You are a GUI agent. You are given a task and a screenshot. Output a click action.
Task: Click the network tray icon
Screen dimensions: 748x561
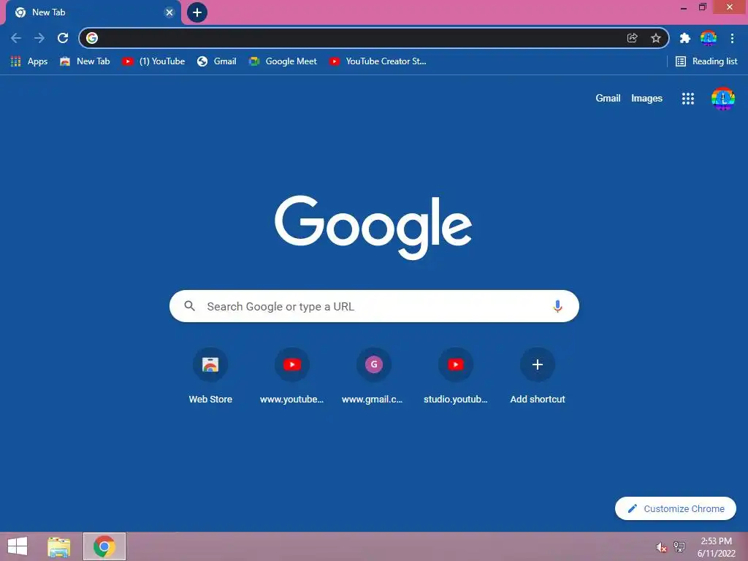pyautogui.click(x=679, y=547)
